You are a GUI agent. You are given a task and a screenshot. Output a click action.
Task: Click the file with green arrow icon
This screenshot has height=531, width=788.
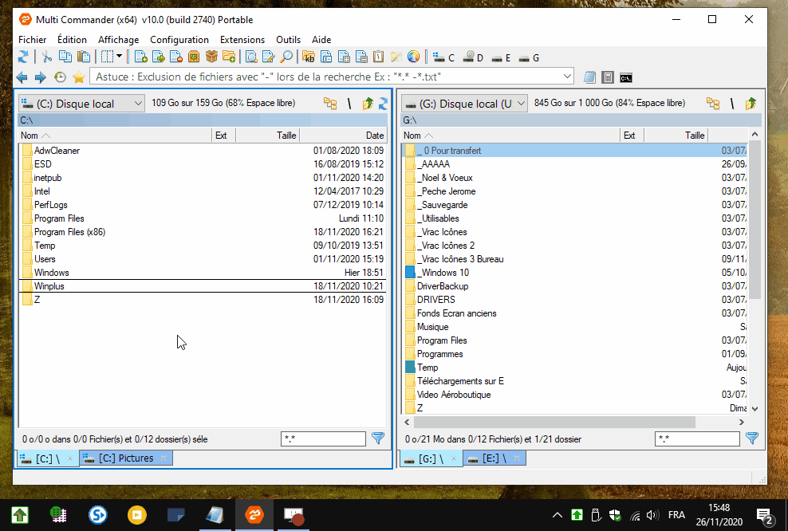coord(158,57)
